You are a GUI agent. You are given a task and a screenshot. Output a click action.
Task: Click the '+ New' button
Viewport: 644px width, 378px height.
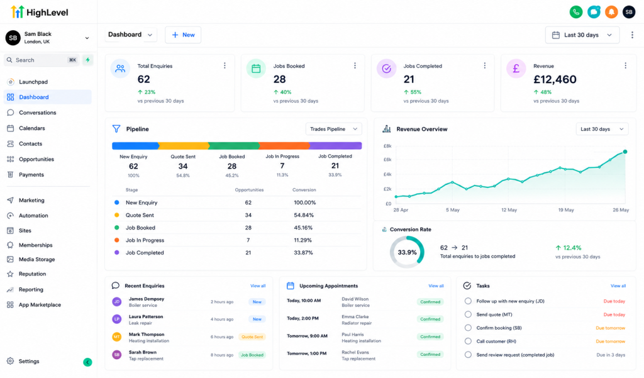(x=183, y=35)
